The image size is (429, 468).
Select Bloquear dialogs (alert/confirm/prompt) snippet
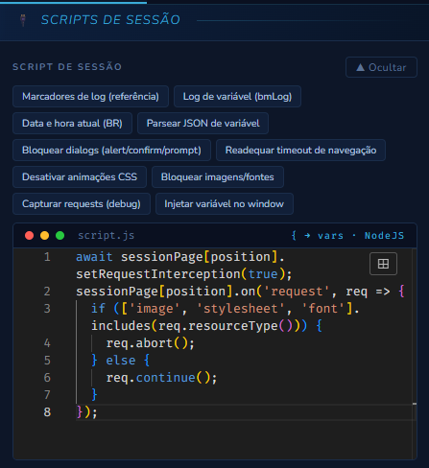(111, 150)
